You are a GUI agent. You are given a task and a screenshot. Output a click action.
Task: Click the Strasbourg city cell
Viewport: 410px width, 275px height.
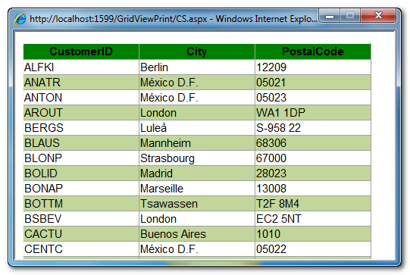point(197,158)
